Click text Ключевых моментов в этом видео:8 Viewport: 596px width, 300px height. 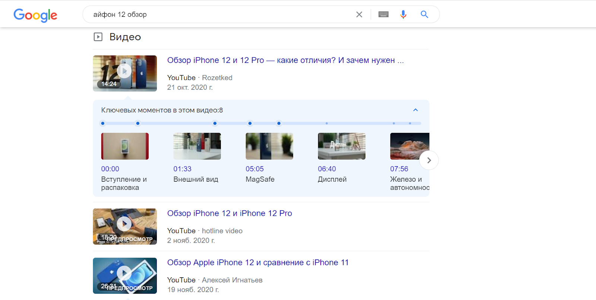coord(162,110)
